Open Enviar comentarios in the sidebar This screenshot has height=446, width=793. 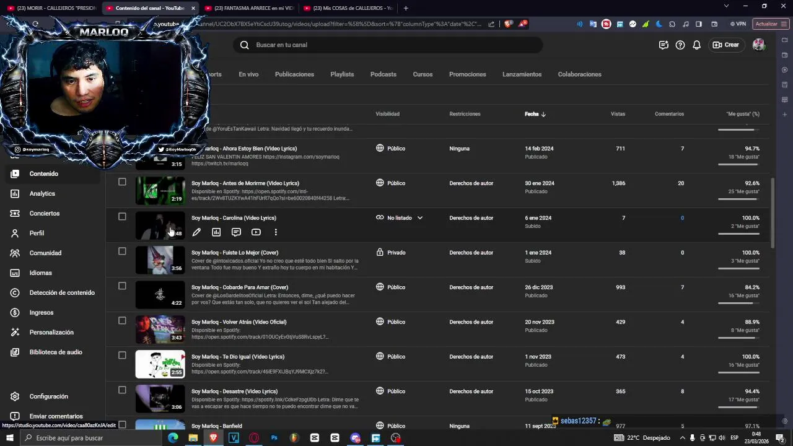coord(56,416)
